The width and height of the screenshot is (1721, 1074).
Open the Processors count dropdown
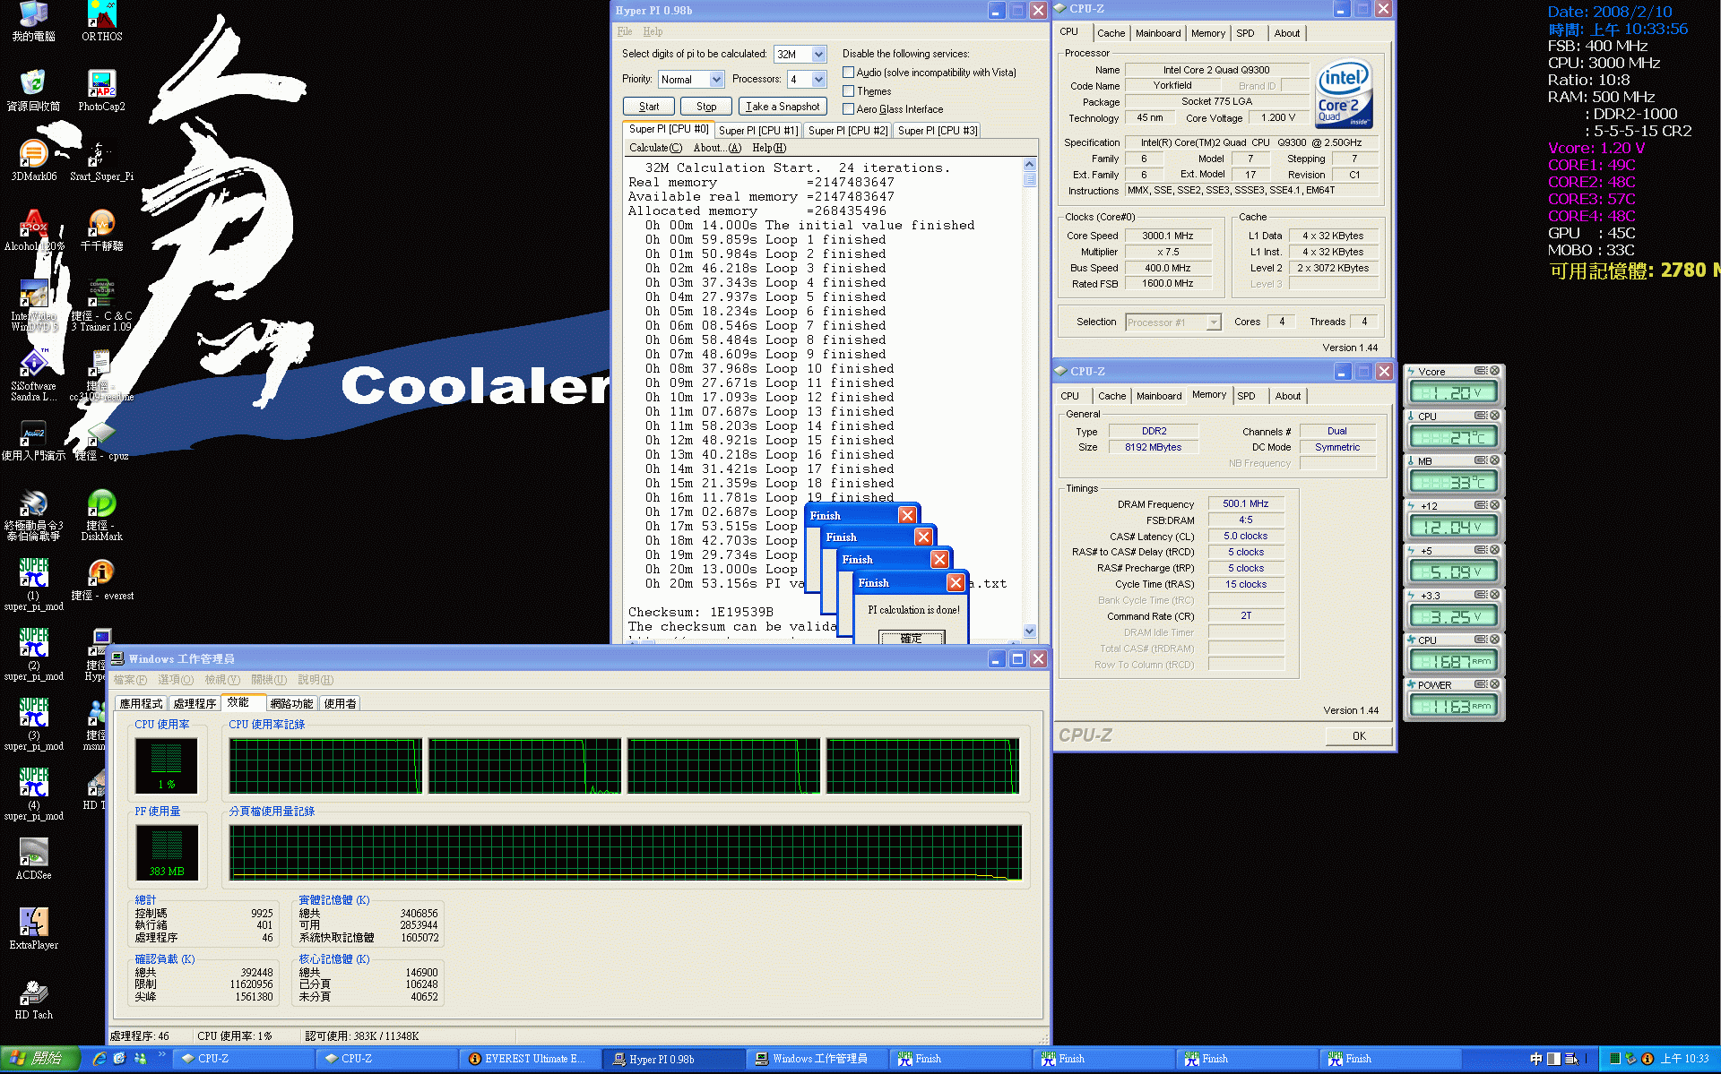818,79
